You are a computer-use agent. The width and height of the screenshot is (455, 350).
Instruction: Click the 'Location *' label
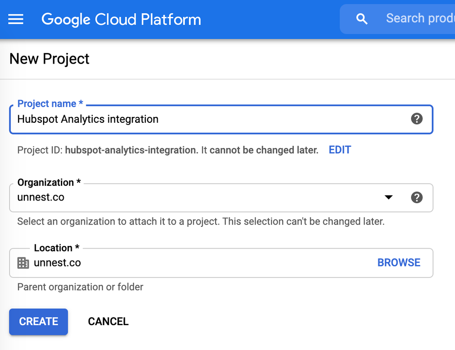click(56, 248)
